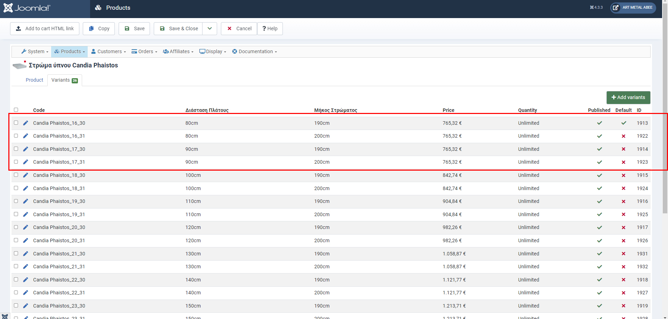
Task: Expand the Orders menu
Action: tap(144, 51)
